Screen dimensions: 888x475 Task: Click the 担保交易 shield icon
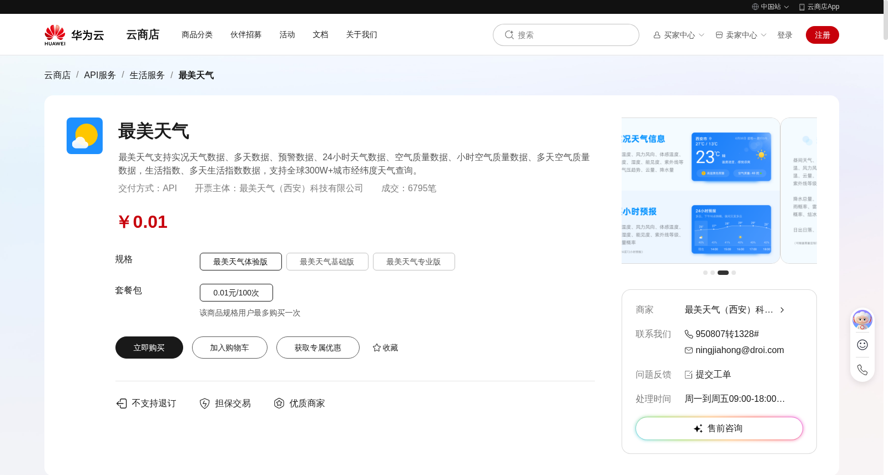coord(205,404)
